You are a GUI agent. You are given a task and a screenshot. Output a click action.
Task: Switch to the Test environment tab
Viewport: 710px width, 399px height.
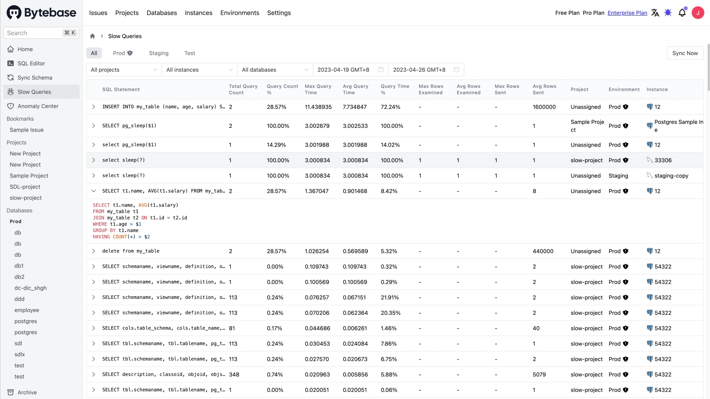[x=190, y=53]
